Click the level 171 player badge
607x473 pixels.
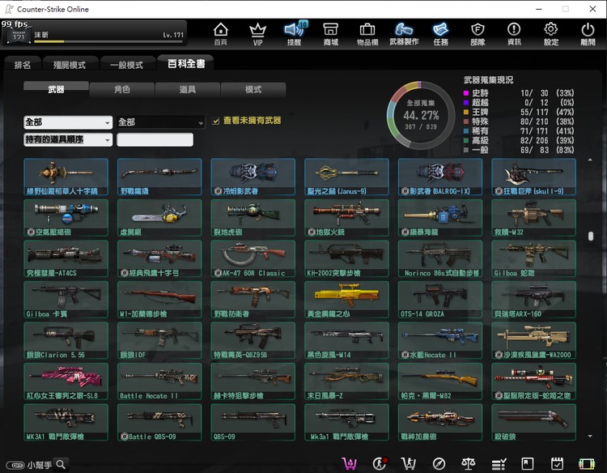(19, 36)
